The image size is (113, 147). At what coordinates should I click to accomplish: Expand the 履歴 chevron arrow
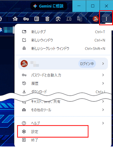[x=103, y=83]
